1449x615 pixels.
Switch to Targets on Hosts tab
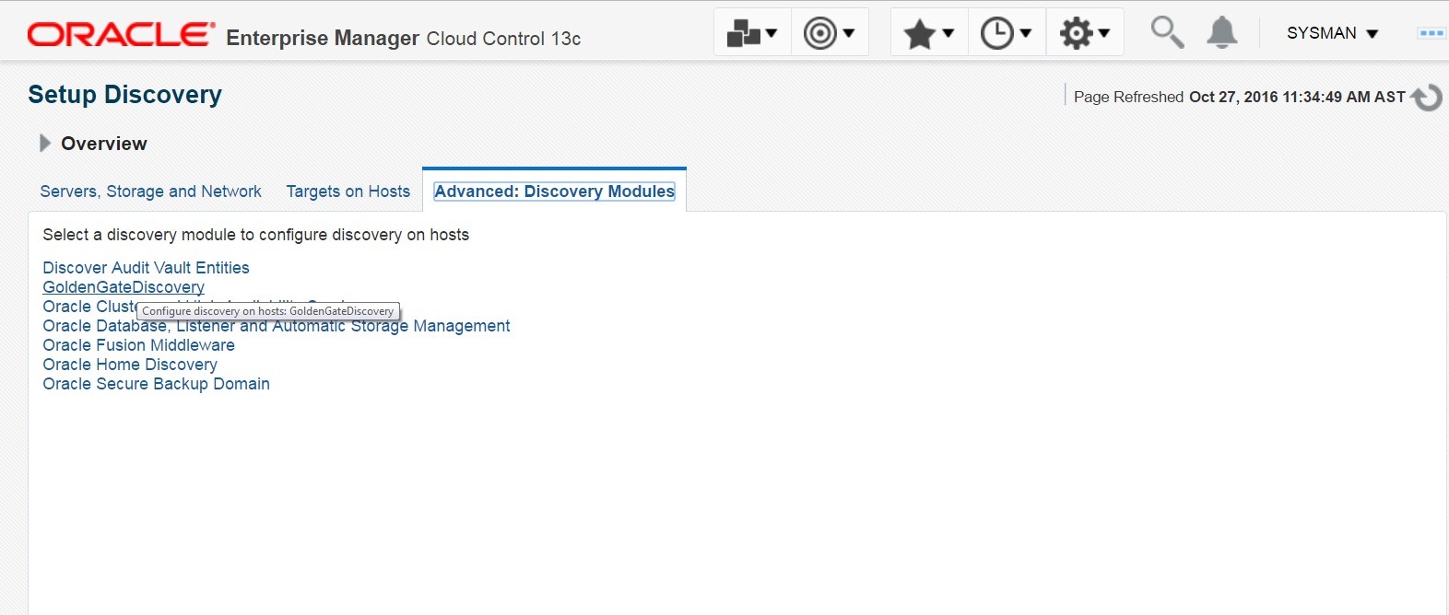click(x=348, y=191)
